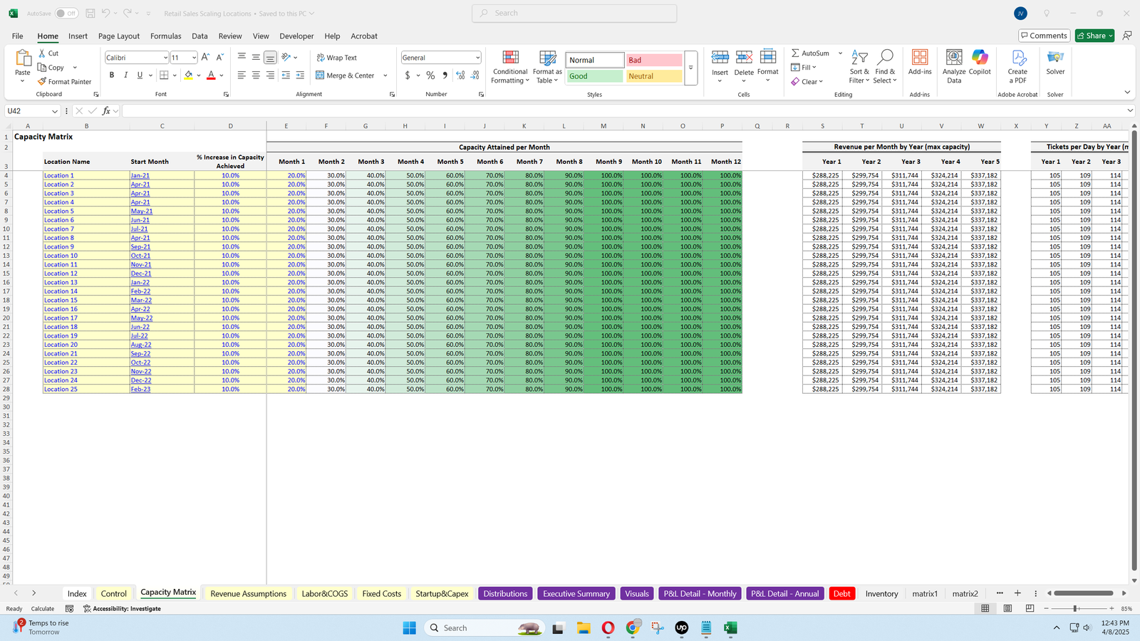Select the Good cell style swatch
The height and width of the screenshot is (641, 1140).
(x=595, y=76)
